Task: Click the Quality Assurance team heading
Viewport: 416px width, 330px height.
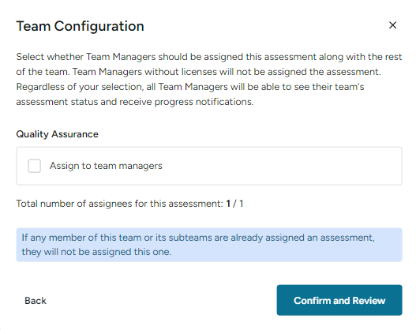Action: [x=58, y=134]
